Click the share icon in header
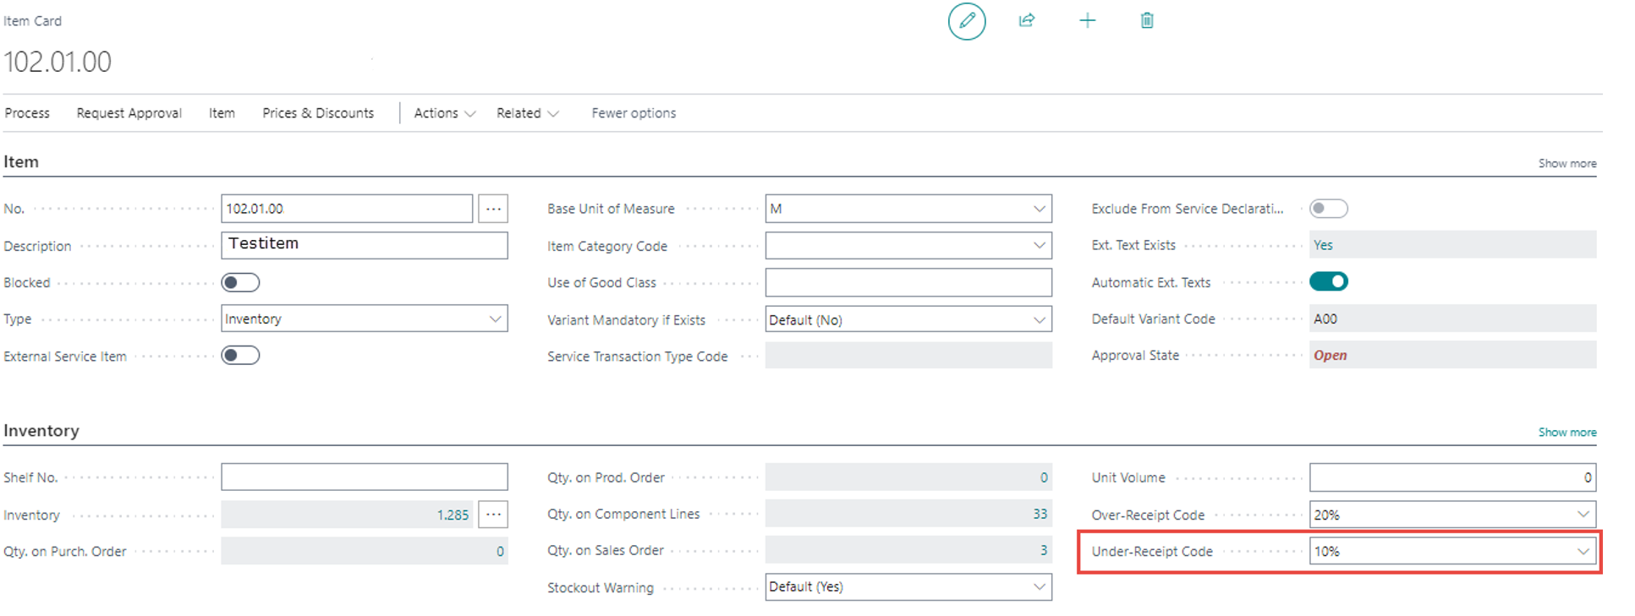This screenshot has width=1635, height=616. click(x=1027, y=21)
